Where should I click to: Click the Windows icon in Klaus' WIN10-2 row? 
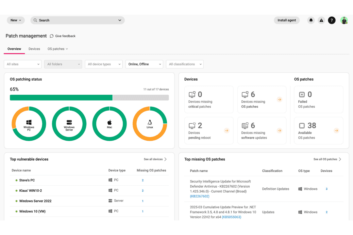[x=110, y=190]
